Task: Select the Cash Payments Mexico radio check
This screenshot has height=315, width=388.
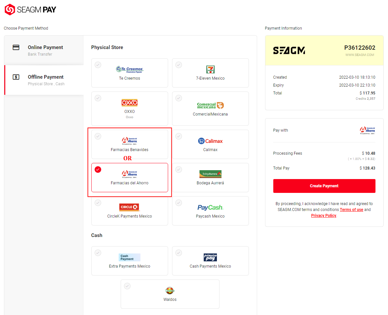Action: (179, 253)
